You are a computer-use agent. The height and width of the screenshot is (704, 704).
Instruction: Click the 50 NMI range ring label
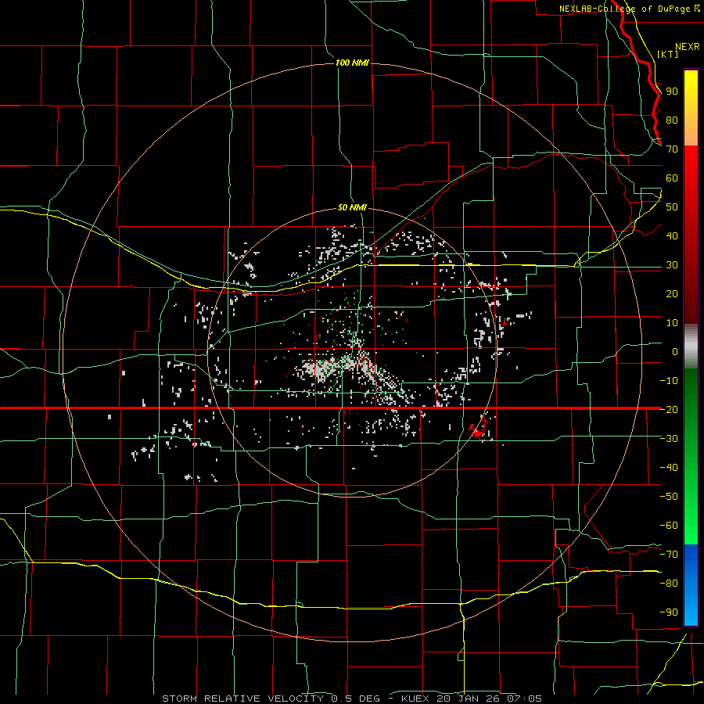tap(352, 207)
